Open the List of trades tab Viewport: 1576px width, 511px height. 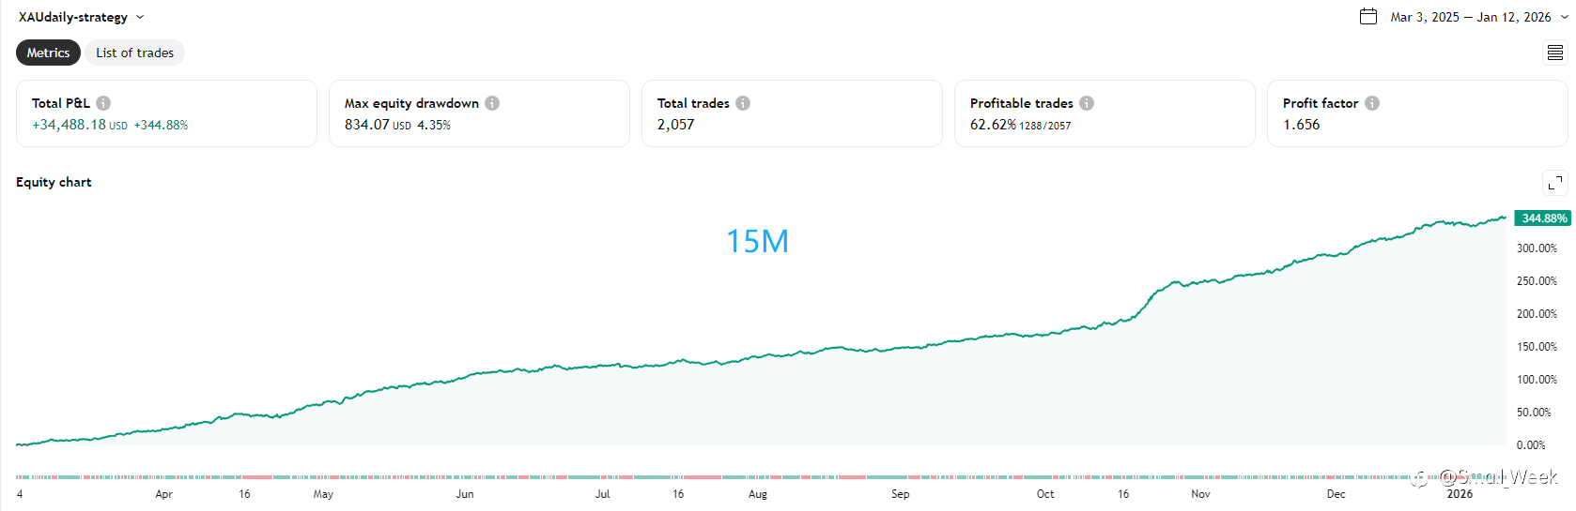click(134, 53)
